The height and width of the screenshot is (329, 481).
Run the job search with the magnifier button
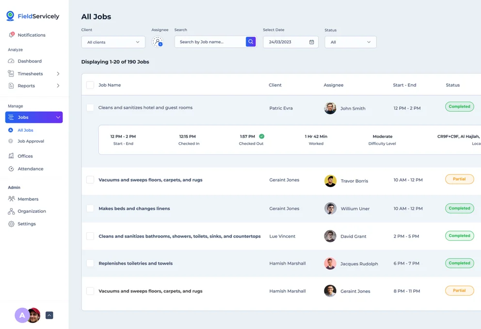click(251, 42)
